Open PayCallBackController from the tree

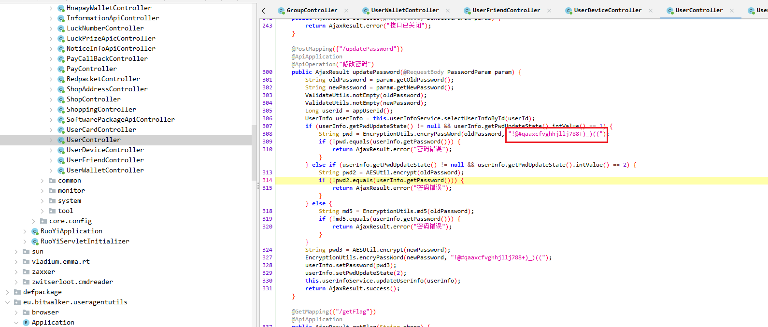(107, 59)
